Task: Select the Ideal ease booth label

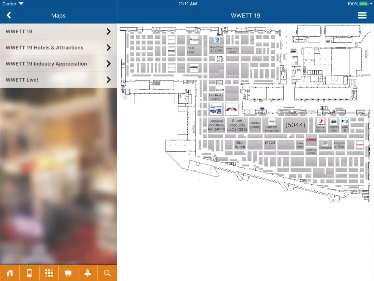Action: [x=190, y=50]
